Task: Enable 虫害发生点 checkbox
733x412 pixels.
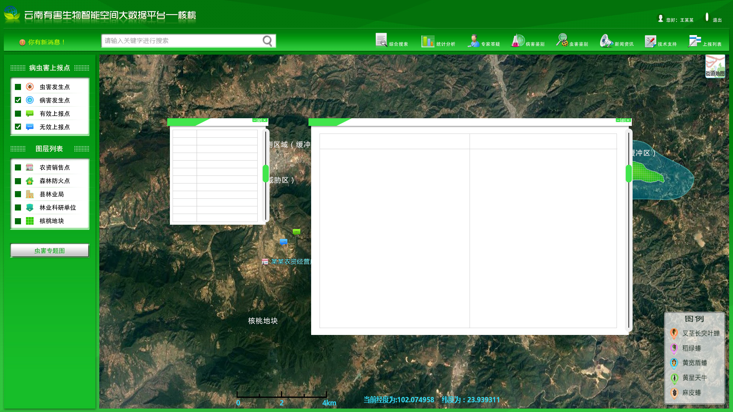Action: tap(18, 87)
